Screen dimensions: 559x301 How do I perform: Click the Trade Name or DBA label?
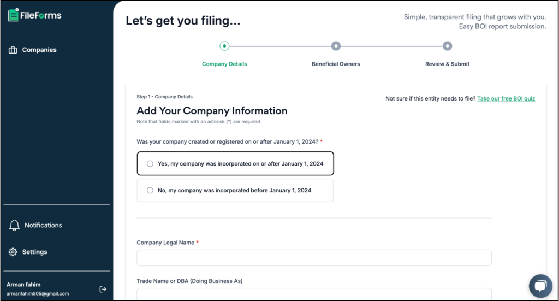pyautogui.click(x=189, y=281)
